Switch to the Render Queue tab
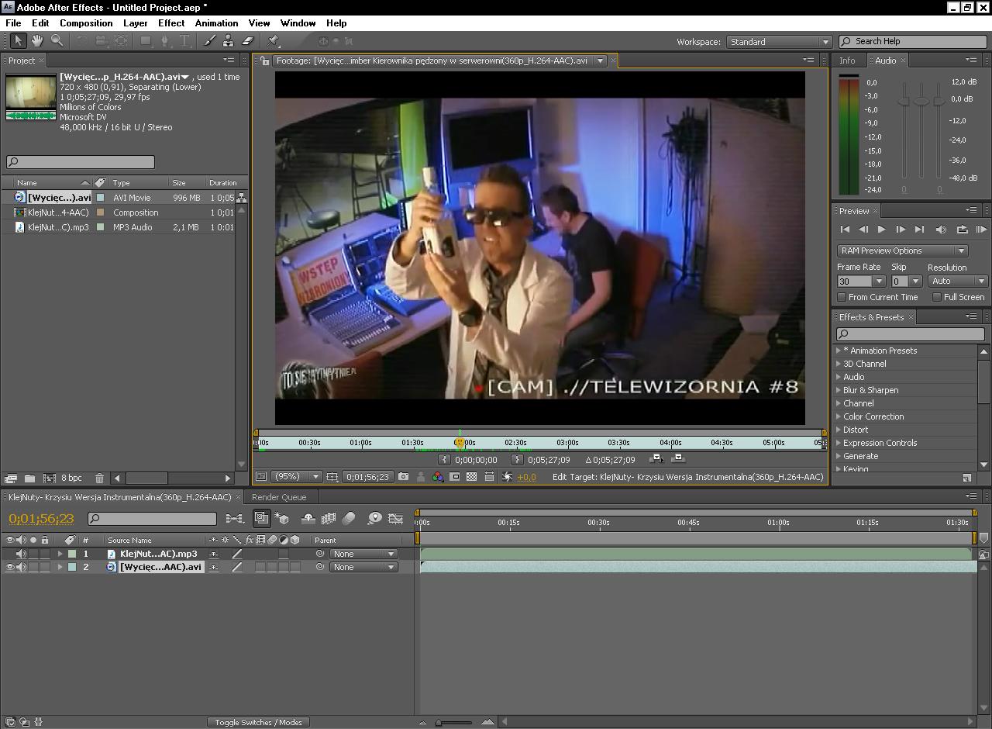Image resolution: width=992 pixels, height=729 pixels. 279,497
